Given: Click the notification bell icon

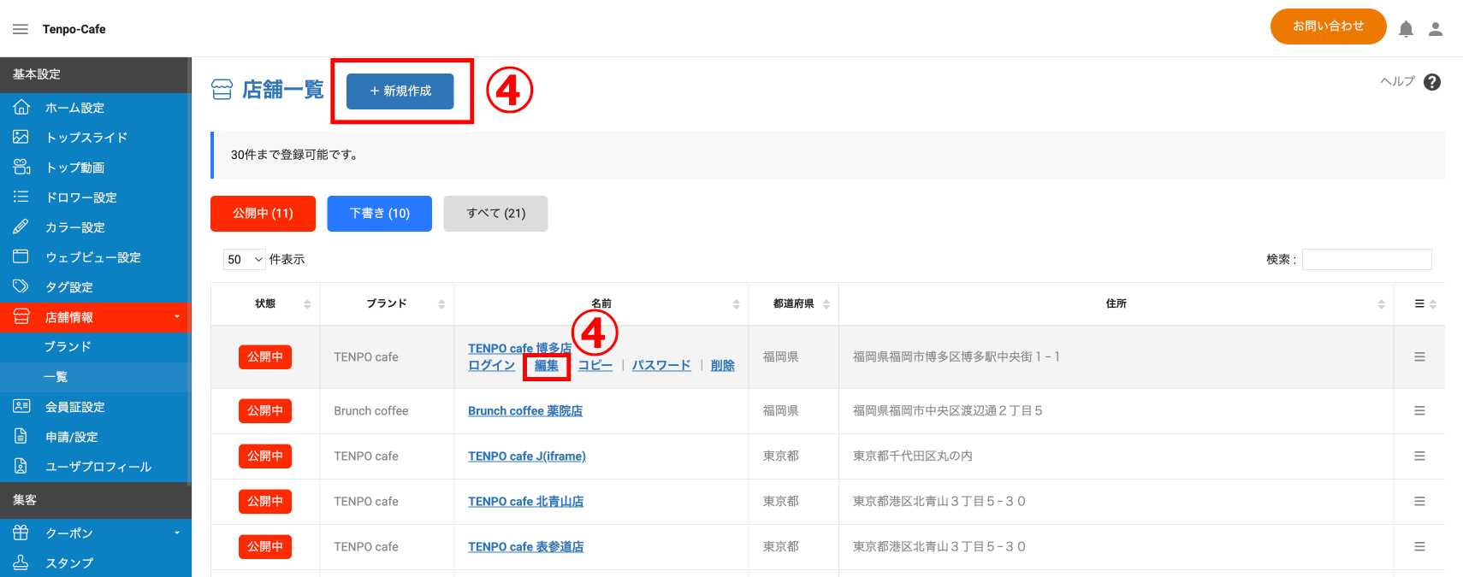Looking at the screenshot, I should tap(1406, 29).
